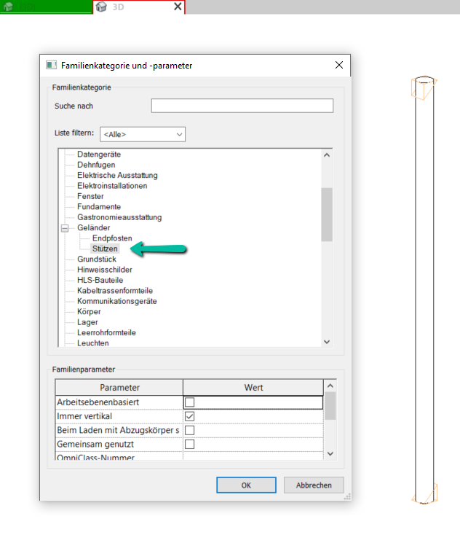Toggle the Gemeinsam genutzt checkbox
460x535 pixels.
point(190,444)
